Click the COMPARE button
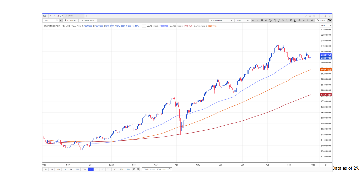This screenshot has height=172, width=359. pos(70,20)
